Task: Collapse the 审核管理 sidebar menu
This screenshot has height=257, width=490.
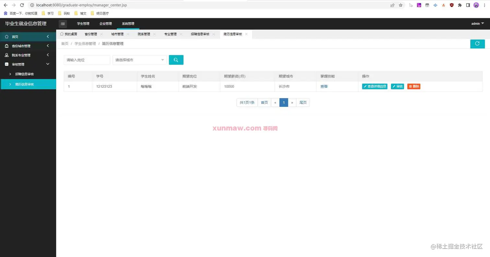Action: click(x=48, y=64)
